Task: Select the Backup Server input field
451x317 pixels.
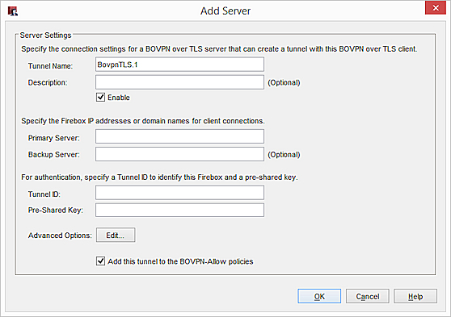Action: [179, 154]
